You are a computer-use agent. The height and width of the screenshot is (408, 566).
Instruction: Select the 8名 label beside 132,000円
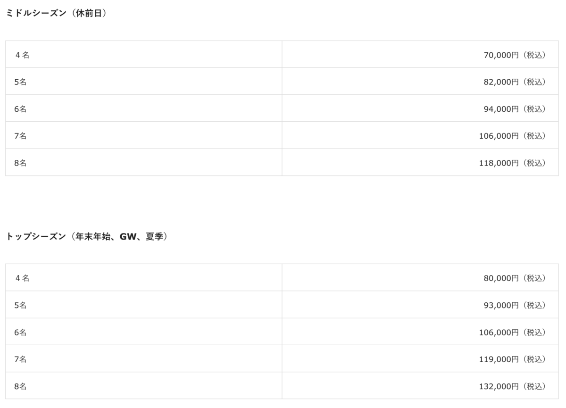(x=20, y=387)
